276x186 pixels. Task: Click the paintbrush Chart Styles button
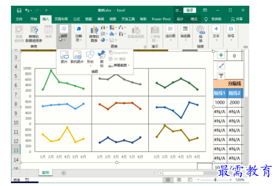point(221,66)
